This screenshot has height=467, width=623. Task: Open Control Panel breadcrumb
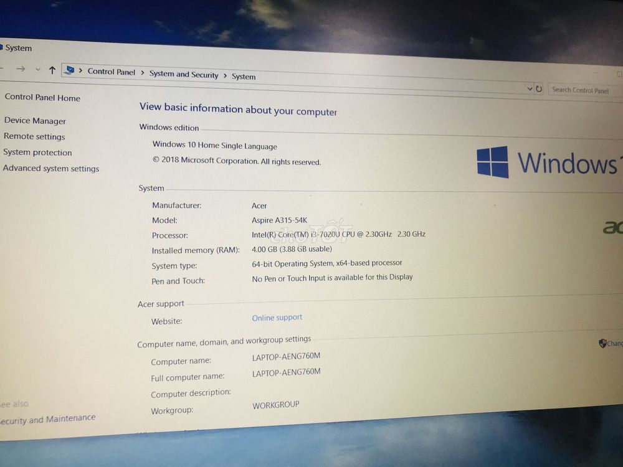click(x=112, y=72)
